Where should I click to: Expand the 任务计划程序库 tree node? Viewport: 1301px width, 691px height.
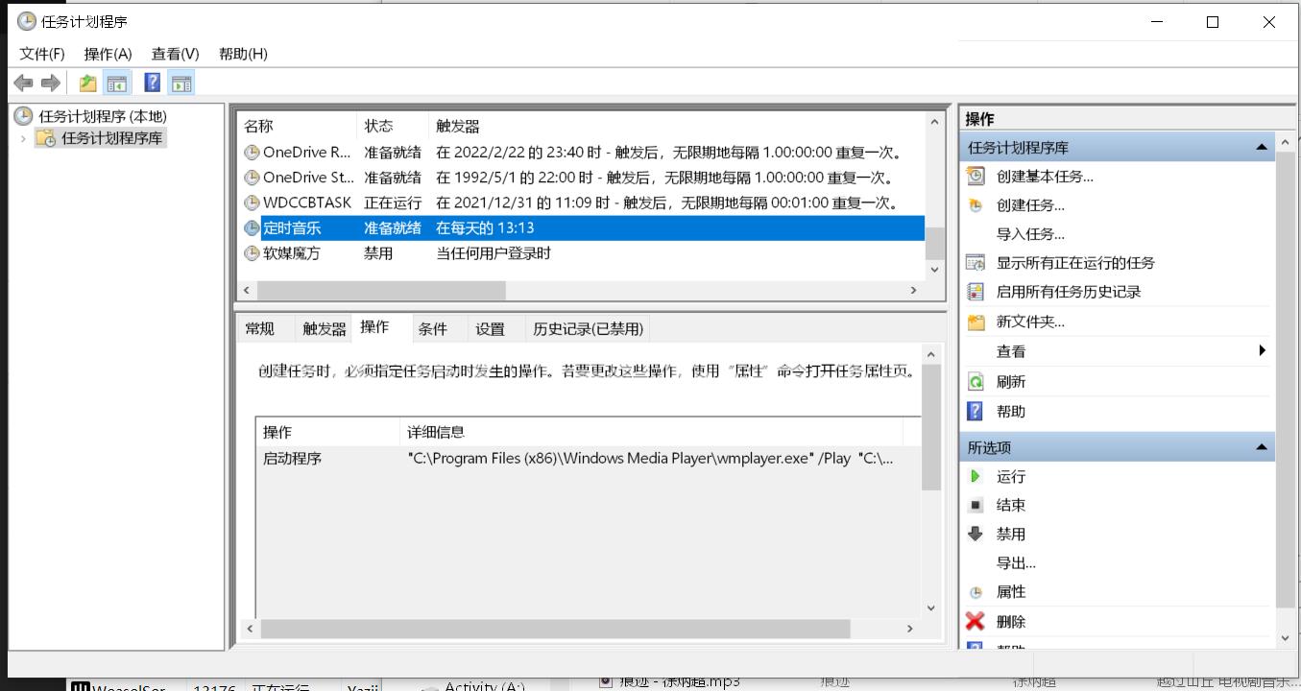click(x=24, y=139)
